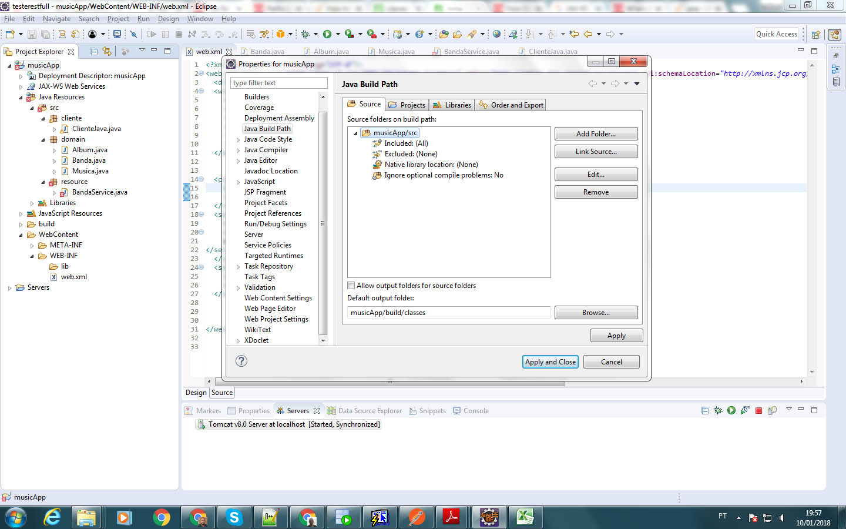The width and height of the screenshot is (846, 529).
Task: Start the Debug launch from main toolbar
Action: click(x=305, y=34)
